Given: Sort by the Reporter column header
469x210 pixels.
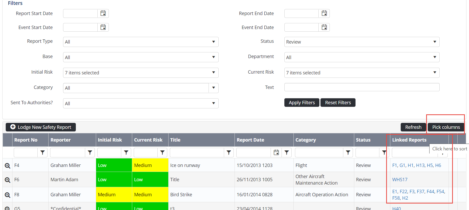Looking at the screenshot, I should coord(61,140).
